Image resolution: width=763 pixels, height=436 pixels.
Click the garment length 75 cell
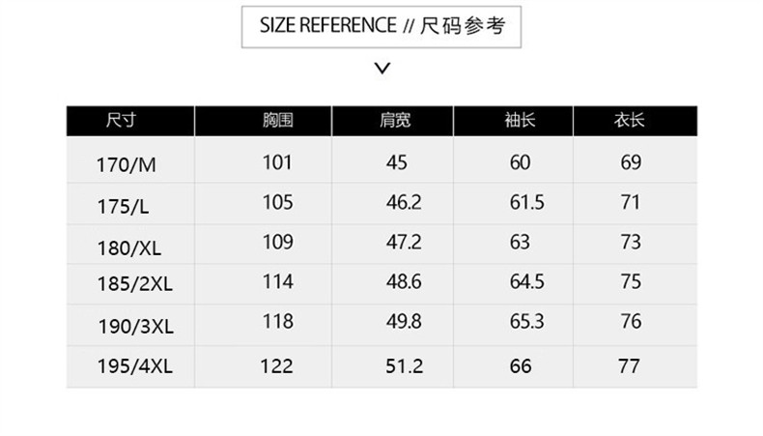(631, 281)
